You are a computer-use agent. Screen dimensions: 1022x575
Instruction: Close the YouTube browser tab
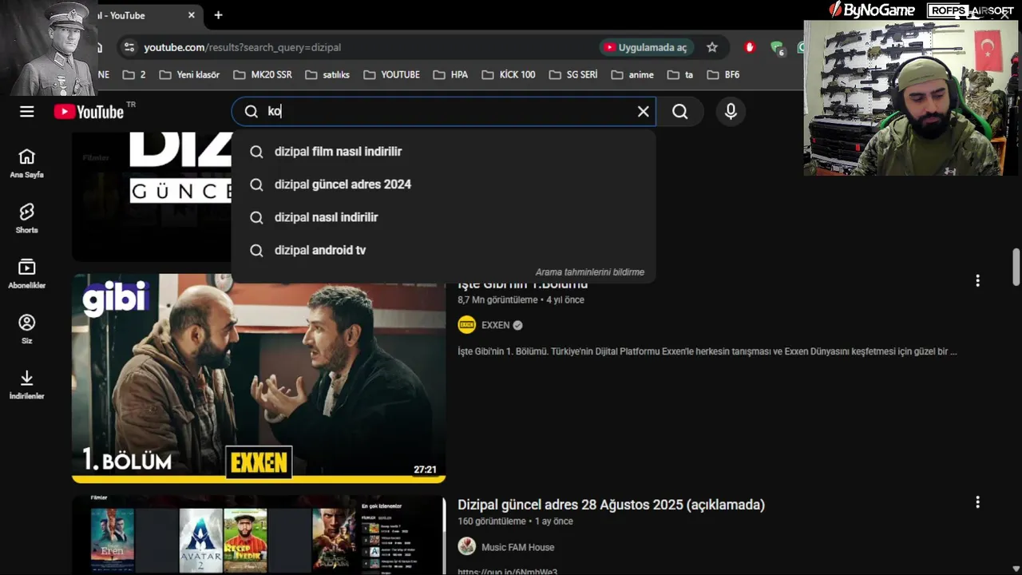click(x=192, y=15)
